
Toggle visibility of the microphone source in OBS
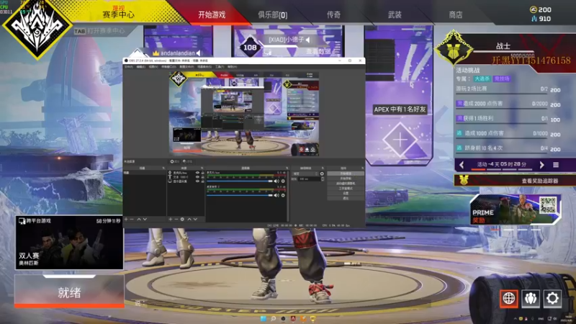[x=197, y=173]
